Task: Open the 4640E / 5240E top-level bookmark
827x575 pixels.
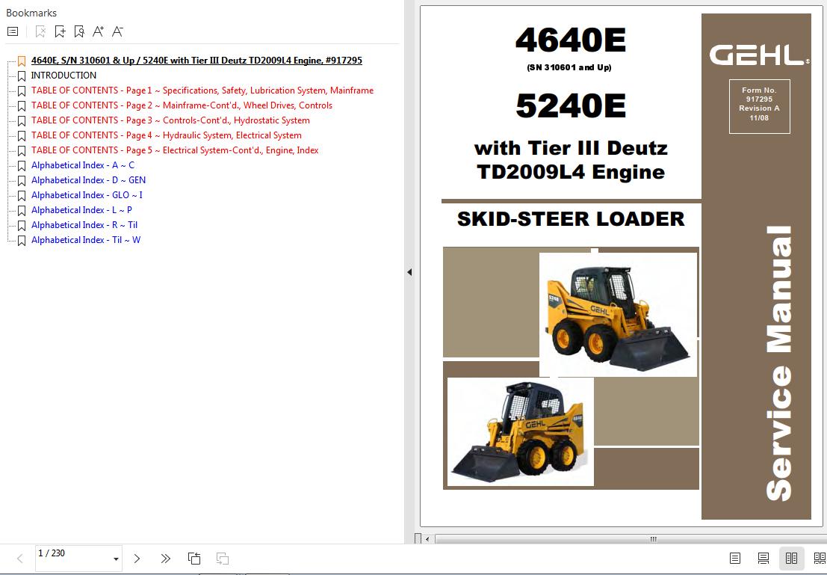Action: pyautogui.click(x=196, y=61)
